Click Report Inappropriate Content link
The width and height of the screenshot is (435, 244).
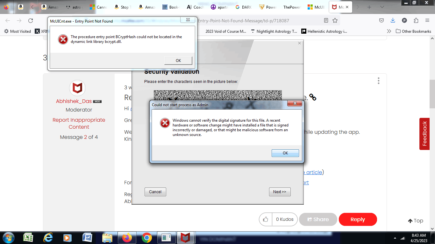pos(79,123)
